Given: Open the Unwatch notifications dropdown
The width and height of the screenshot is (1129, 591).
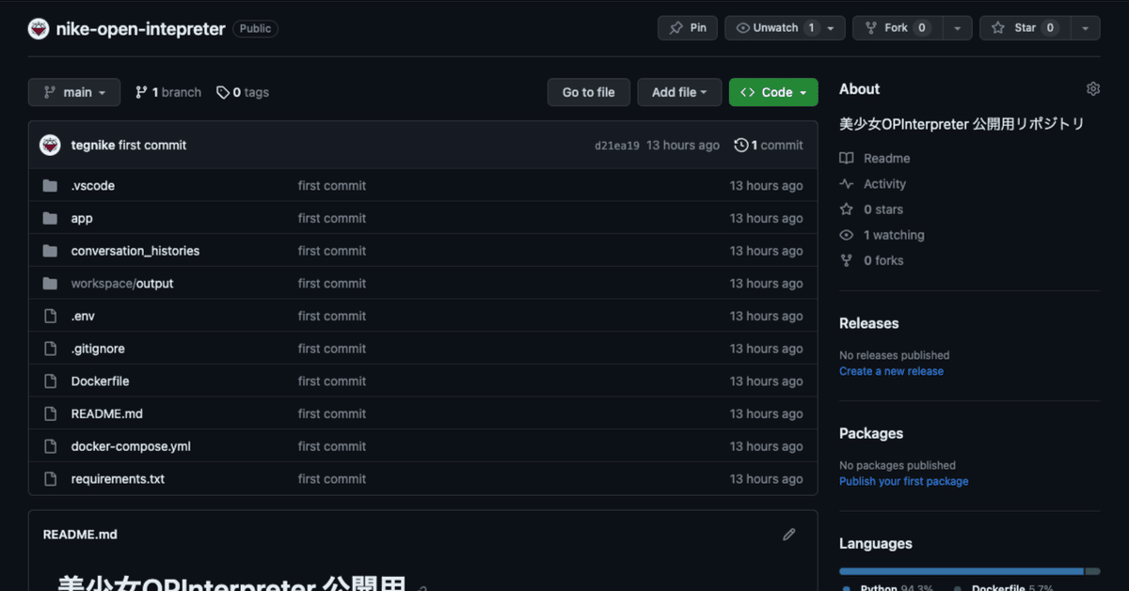Looking at the screenshot, I should [x=785, y=28].
